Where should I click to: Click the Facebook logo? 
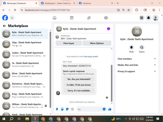click(x=5, y=18)
